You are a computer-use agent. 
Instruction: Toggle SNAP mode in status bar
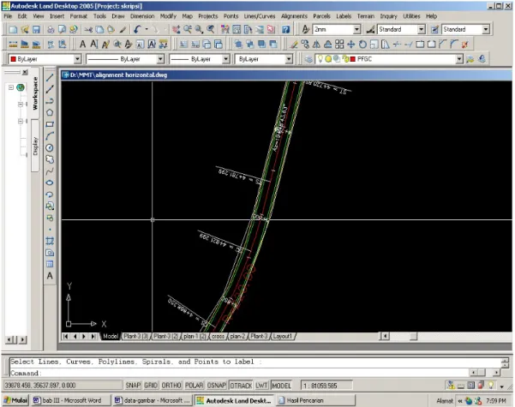coord(133,385)
